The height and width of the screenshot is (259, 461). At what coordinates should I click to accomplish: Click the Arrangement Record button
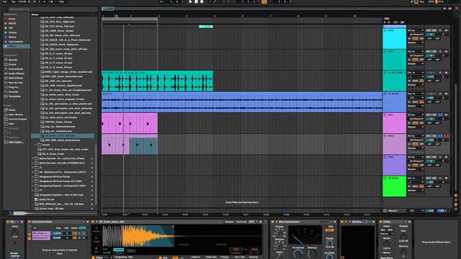coord(202,1)
